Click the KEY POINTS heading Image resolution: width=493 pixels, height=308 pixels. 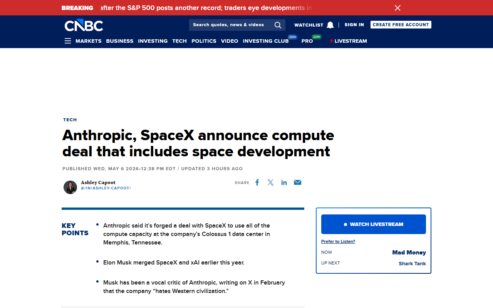[x=75, y=229]
